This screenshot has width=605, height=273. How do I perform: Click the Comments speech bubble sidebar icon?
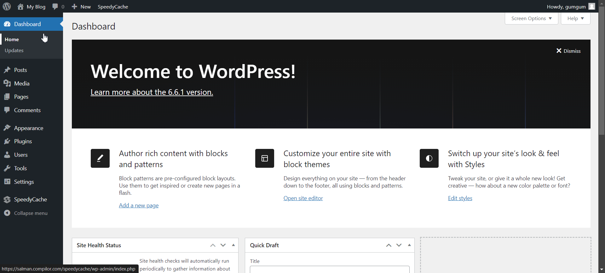[x=7, y=110]
